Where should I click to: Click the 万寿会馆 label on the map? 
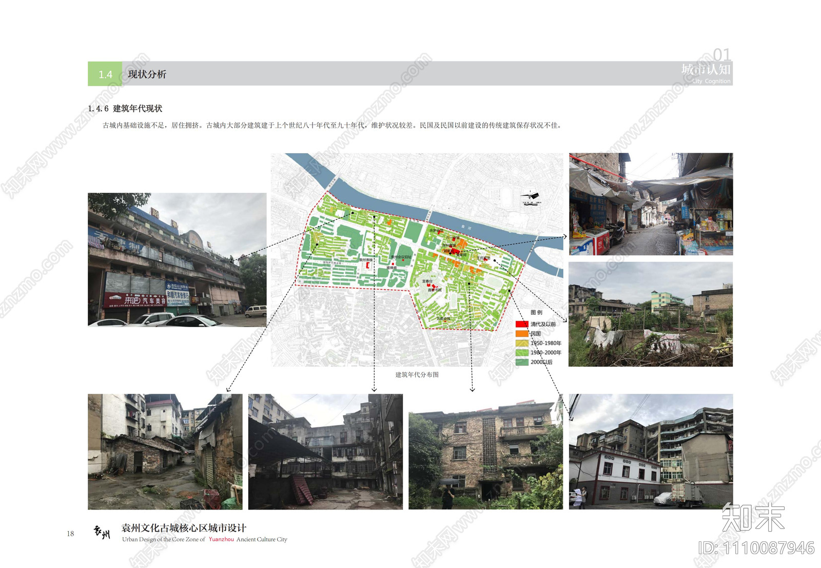coord(443,319)
